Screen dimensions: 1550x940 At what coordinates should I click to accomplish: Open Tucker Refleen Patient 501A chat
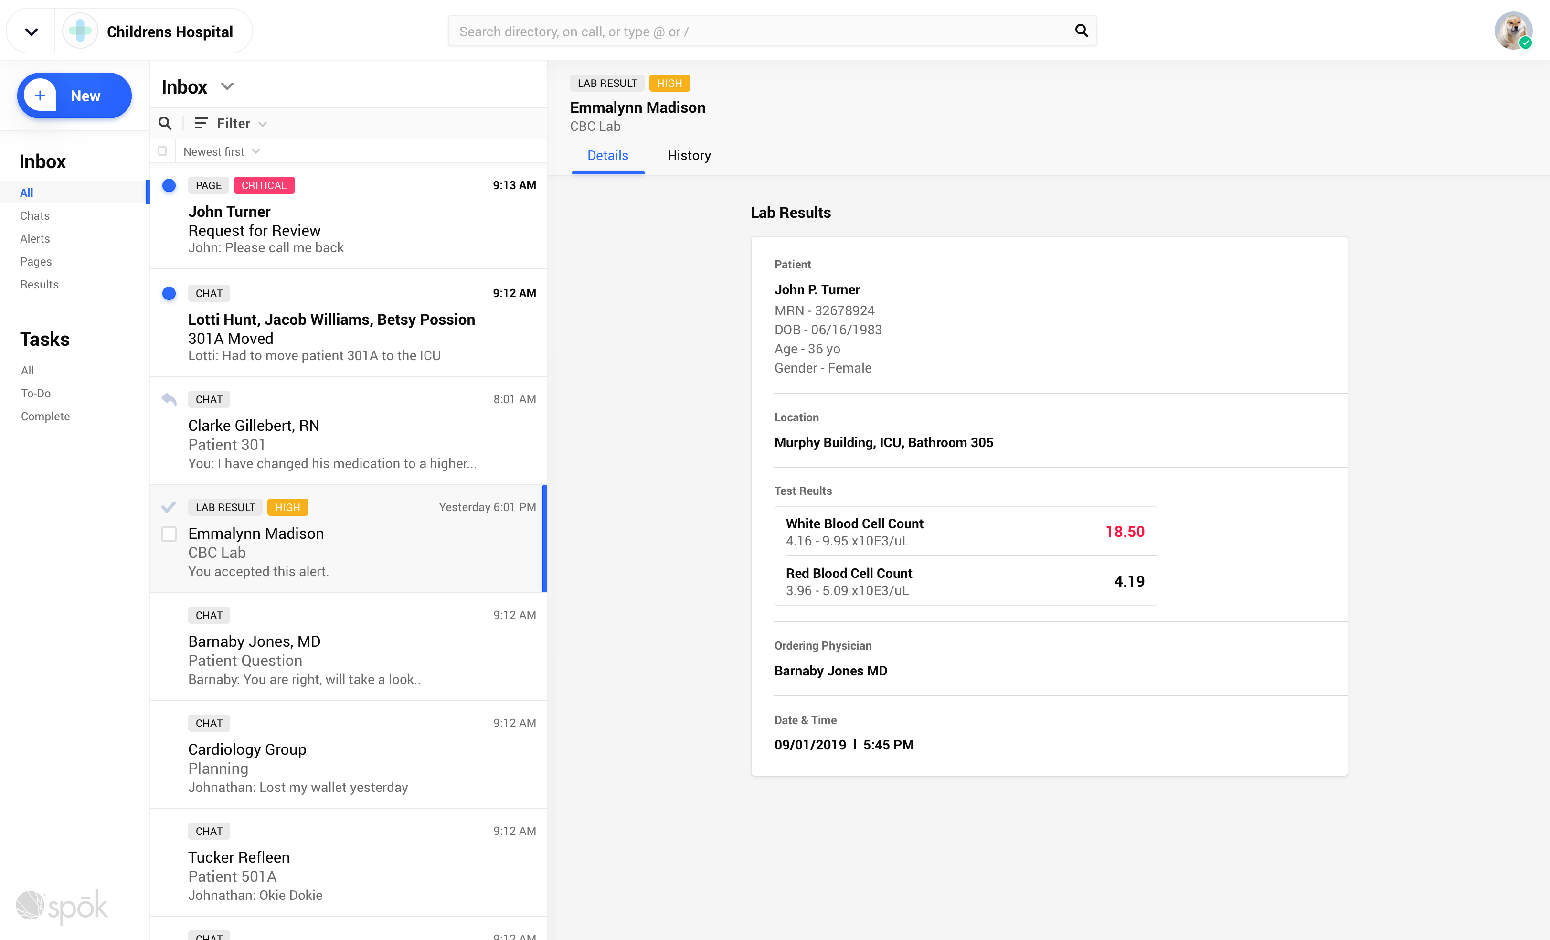(x=349, y=863)
